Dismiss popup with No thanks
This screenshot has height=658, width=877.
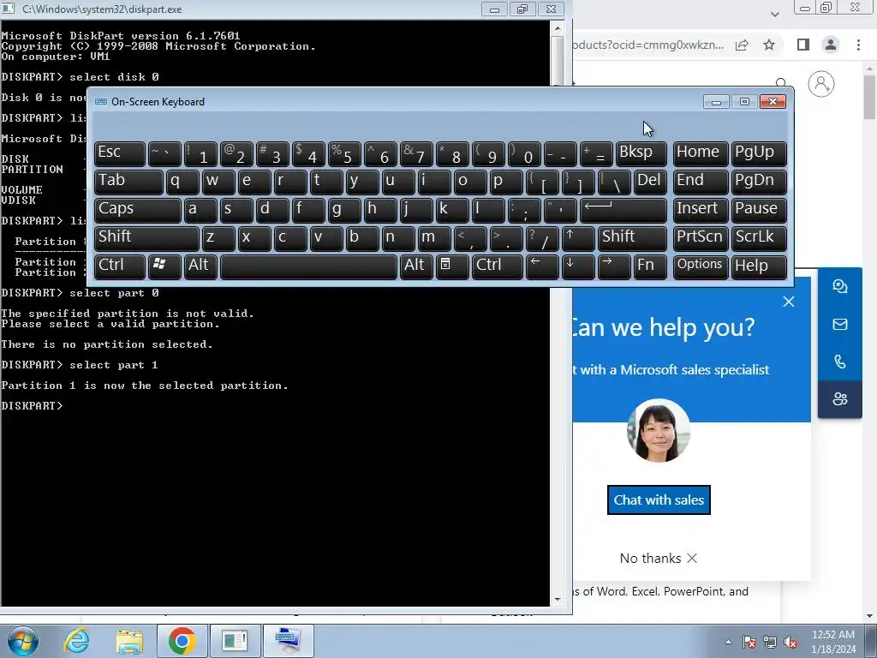tap(659, 559)
